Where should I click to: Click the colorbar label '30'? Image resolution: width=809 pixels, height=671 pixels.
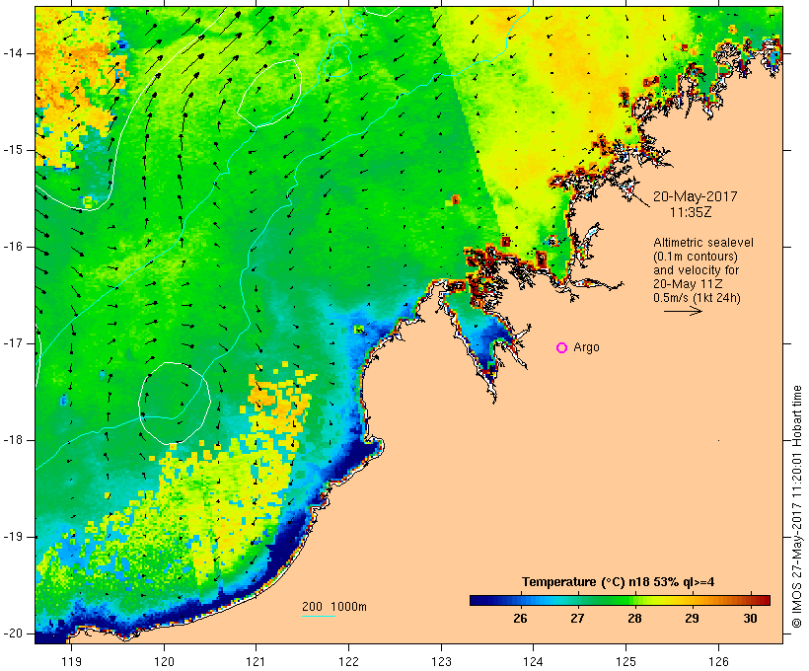pos(750,619)
